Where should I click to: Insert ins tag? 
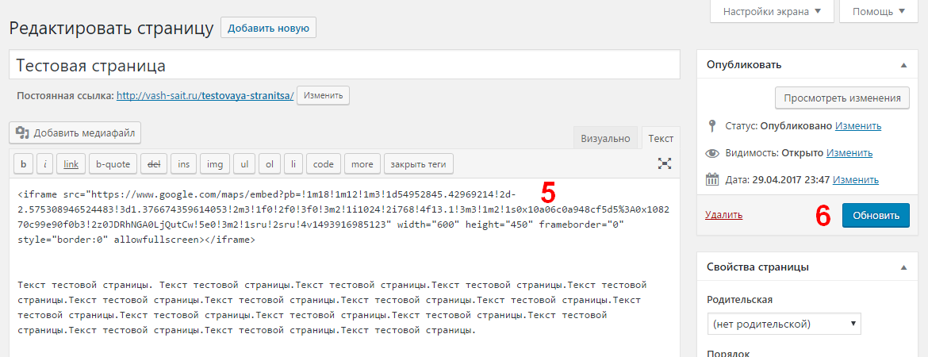[x=183, y=164]
